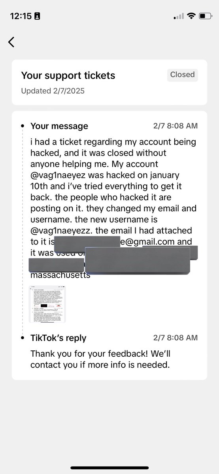Tap the Wi-Fi status icon
Viewport: 219px width, 474px height.
pos(191,16)
